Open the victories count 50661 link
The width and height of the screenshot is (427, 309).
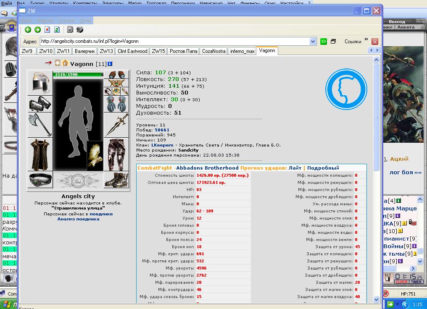click(162, 130)
